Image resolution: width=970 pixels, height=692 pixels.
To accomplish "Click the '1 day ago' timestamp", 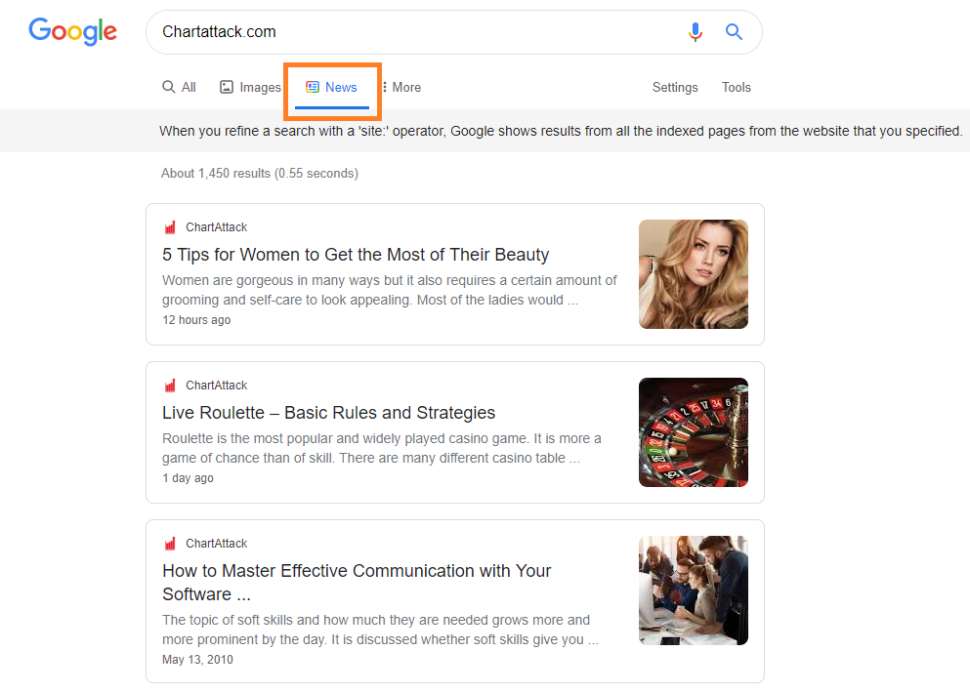I will (x=188, y=478).
